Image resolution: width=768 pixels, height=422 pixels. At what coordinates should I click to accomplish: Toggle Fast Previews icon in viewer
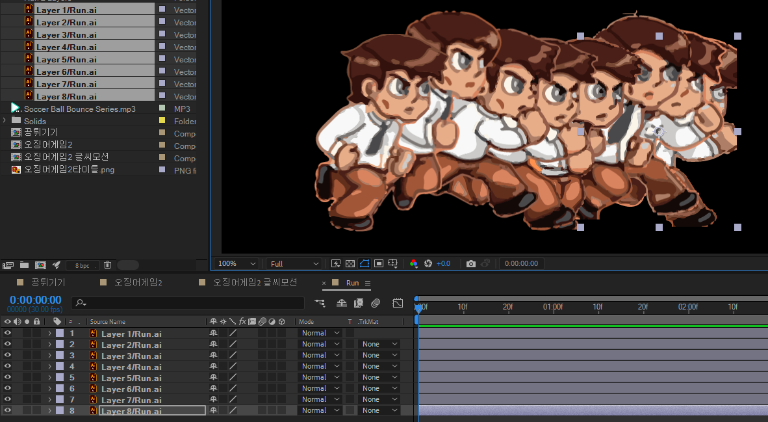pos(335,264)
